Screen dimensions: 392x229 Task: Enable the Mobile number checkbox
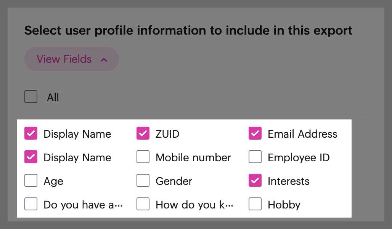[x=143, y=157]
